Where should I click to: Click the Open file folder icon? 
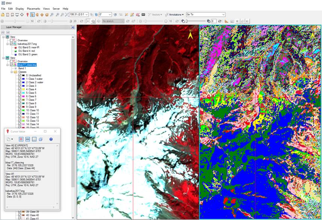pyautogui.click(x=3, y=15)
